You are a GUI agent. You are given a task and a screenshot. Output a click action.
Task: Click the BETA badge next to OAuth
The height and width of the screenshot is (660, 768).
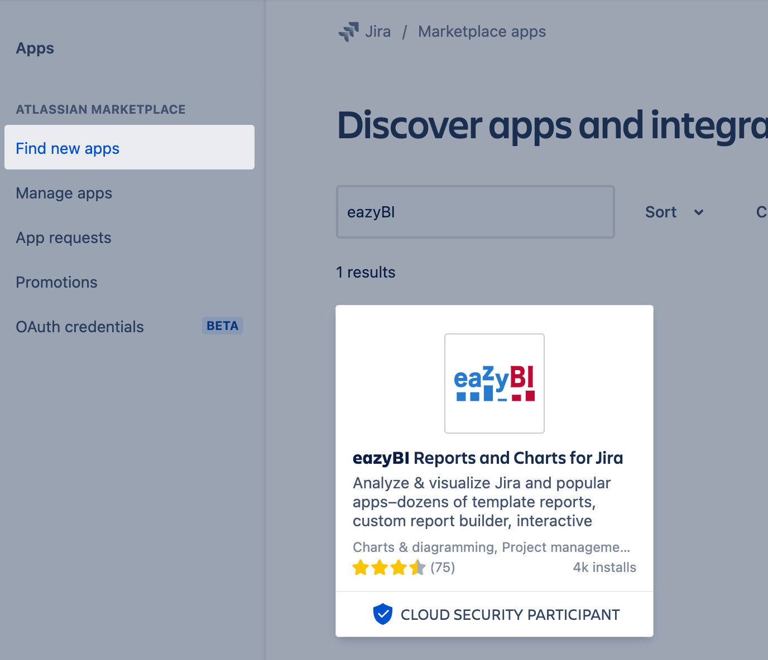coord(222,326)
